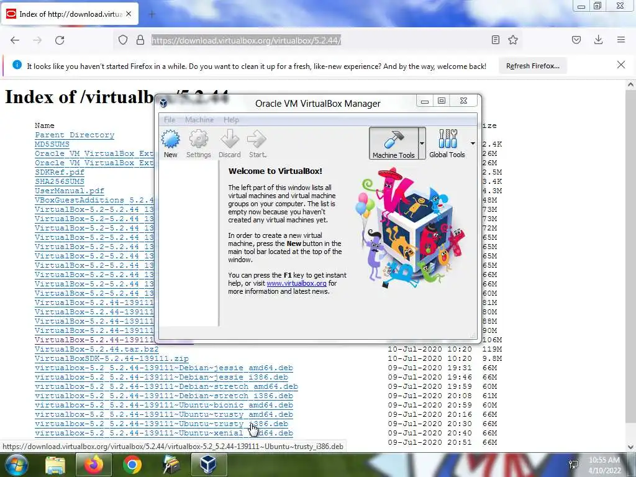This screenshot has height=477, width=636.
Task: Download the Debian jessie amd64 deb
Action: [x=164, y=368]
